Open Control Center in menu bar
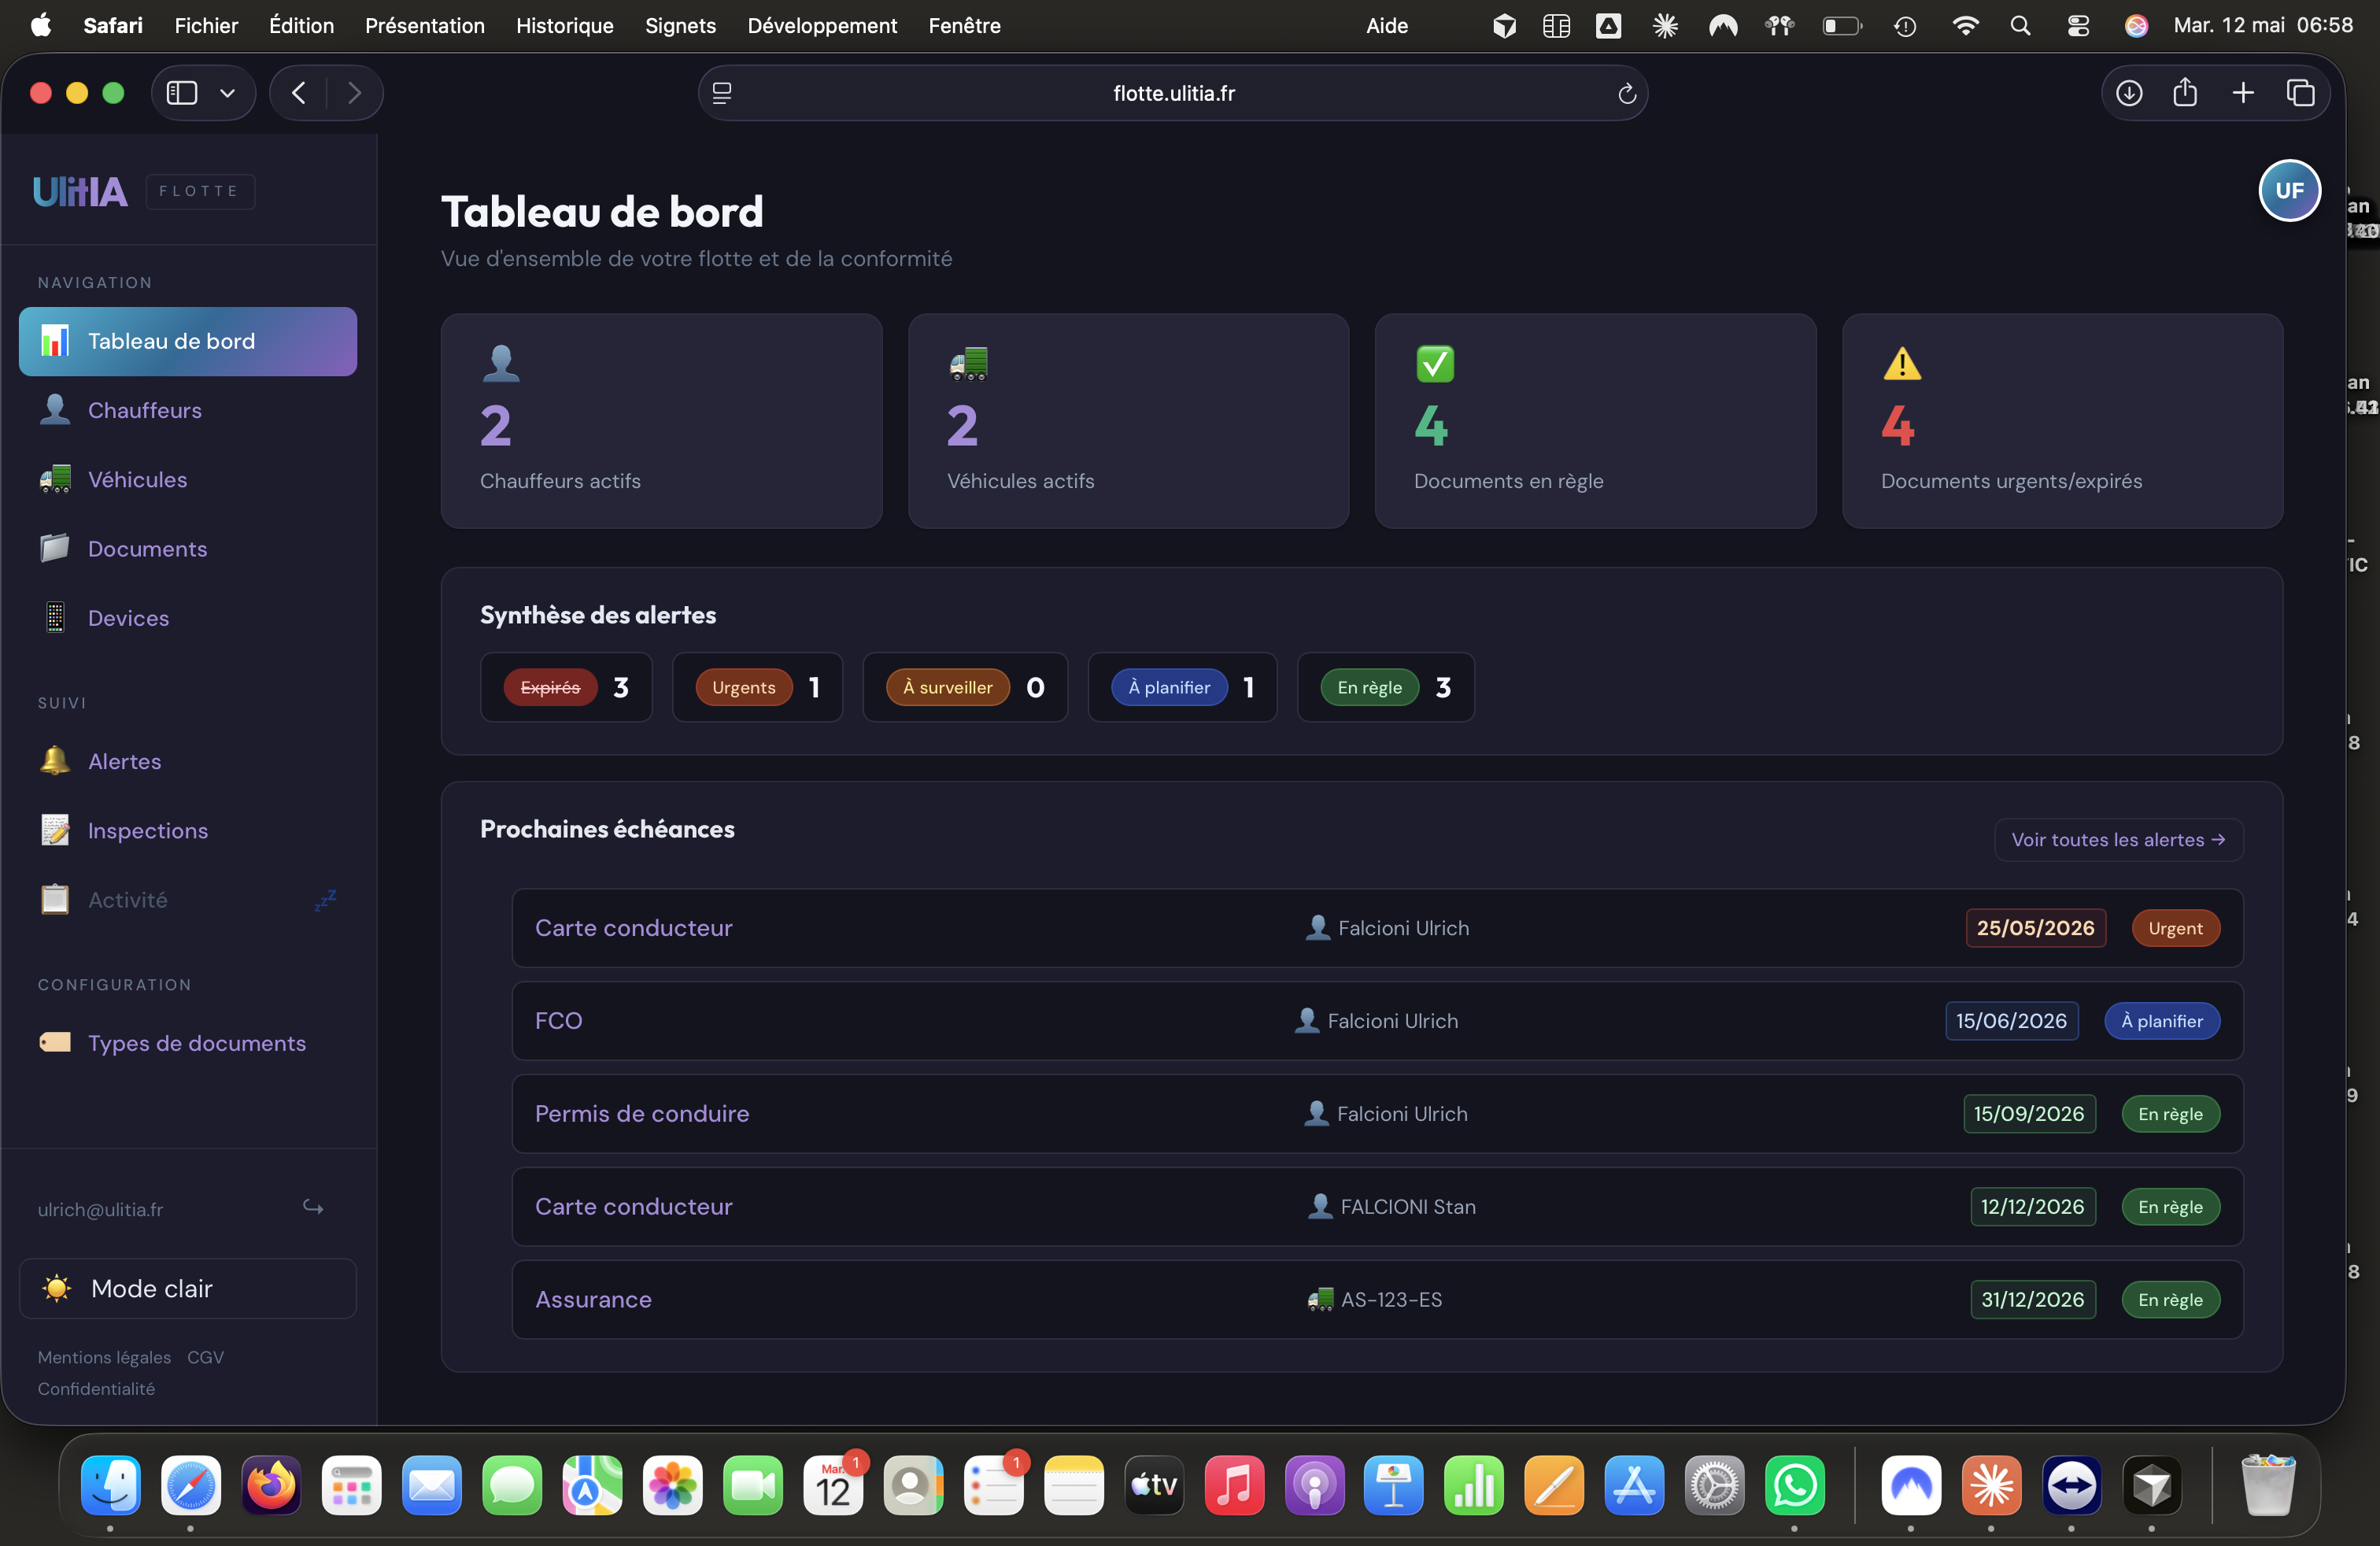This screenshot has height=1546, width=2380. [2078, 26]
